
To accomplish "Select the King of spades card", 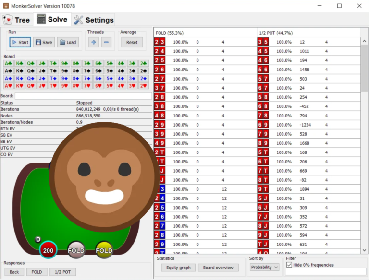I will coord(20,71).
